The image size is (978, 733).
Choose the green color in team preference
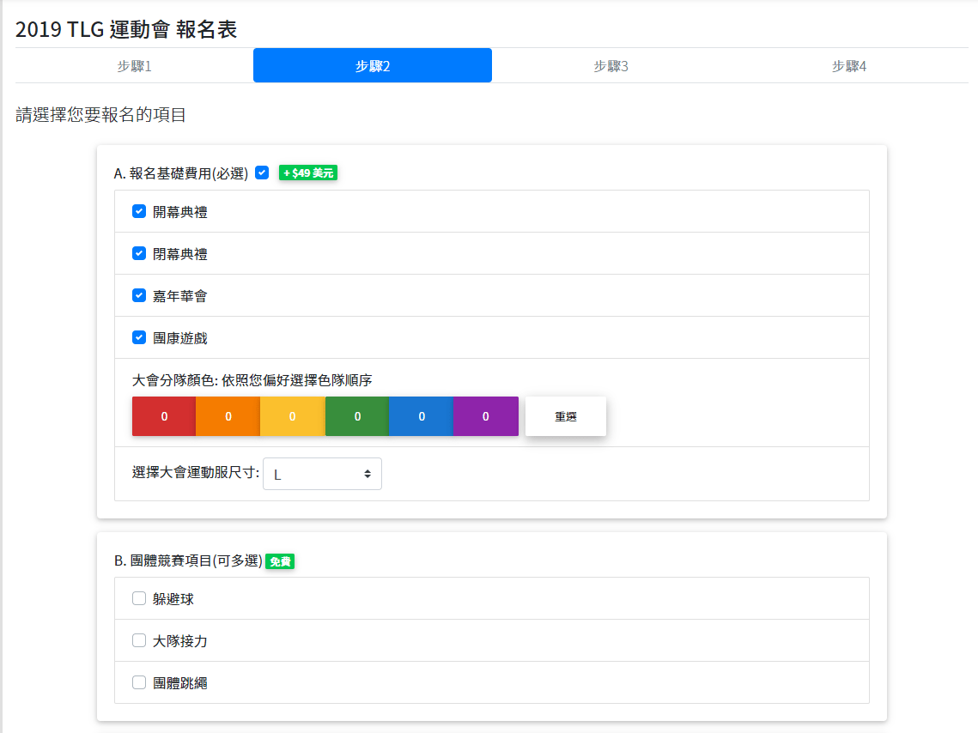(356, 416)
